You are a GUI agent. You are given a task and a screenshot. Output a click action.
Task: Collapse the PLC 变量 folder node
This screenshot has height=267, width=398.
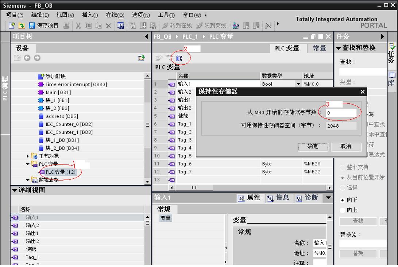click(28, 164)
